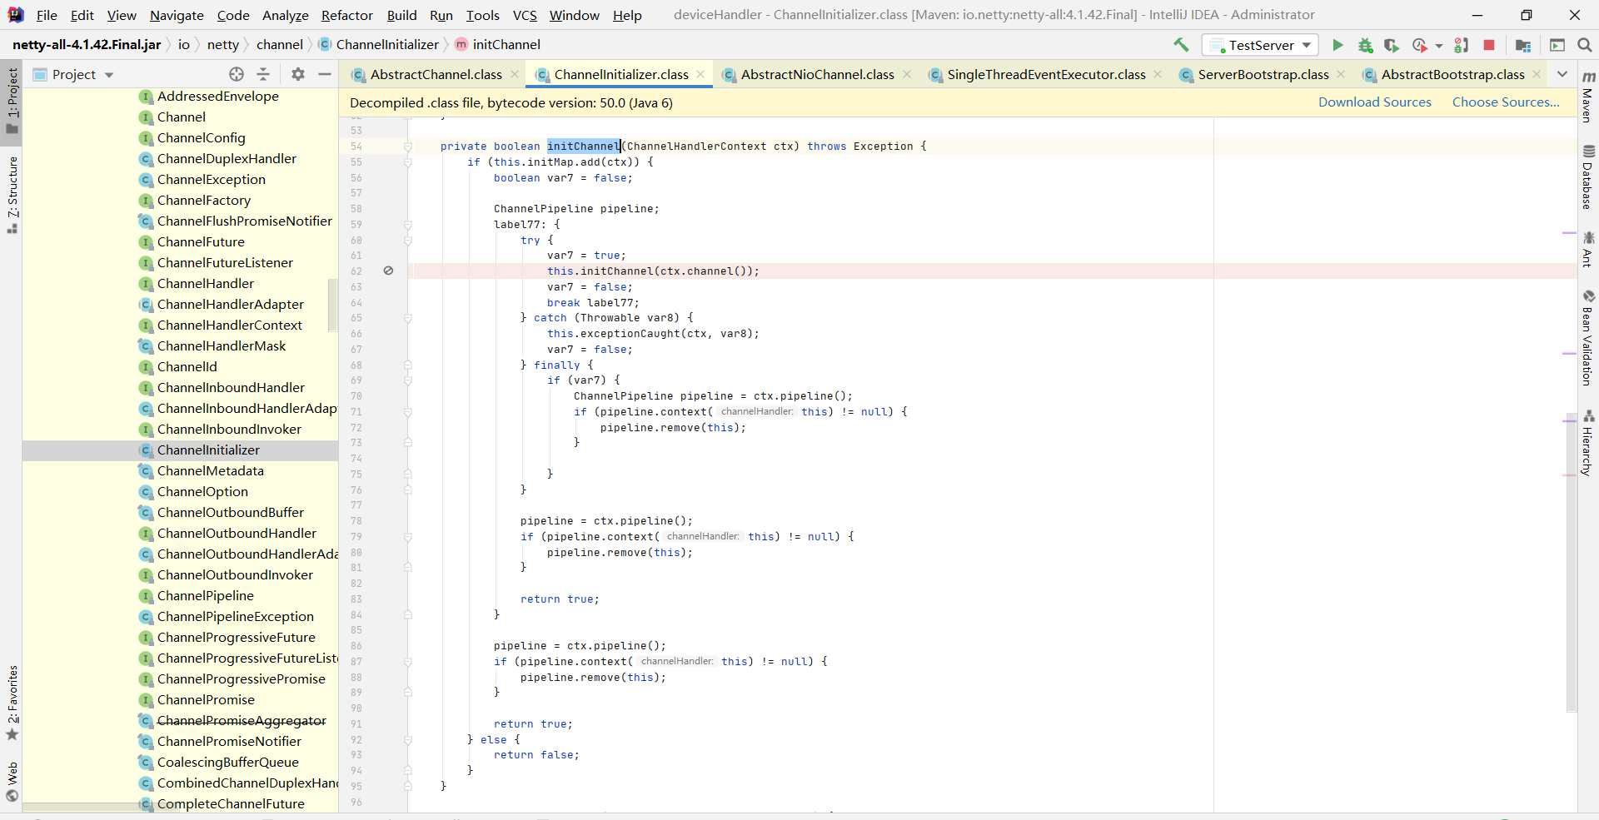Open the Hierarchy tool window
This screenshot has width=1599, height=820.
coord(1588,442)
